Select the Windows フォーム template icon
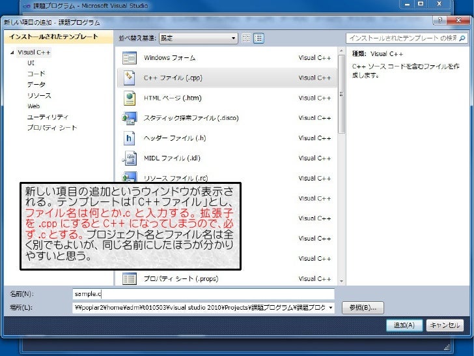This screenshot has height=356, width=474. click(x=130, y=58)
